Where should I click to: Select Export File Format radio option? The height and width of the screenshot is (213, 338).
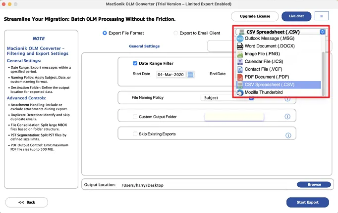[105, 33]
